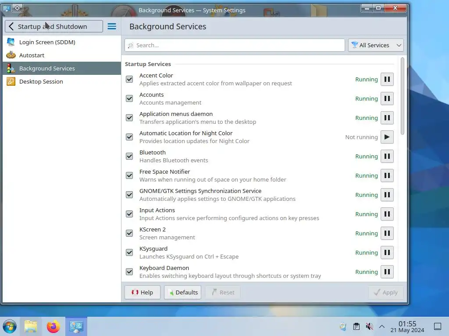The width and height of the screenshot is (449, 336).
Task: Click the window menu icon in title bar
Action: tap(7, 8)
